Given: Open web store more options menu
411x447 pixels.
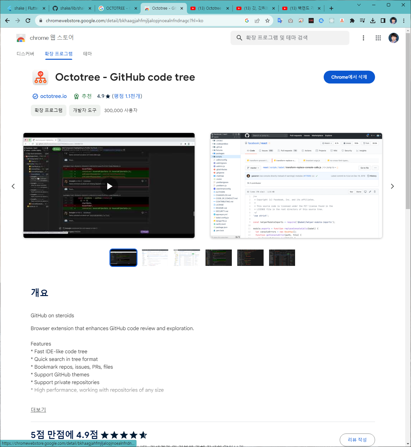Looking at the screenshot, I should click(363, 38).
